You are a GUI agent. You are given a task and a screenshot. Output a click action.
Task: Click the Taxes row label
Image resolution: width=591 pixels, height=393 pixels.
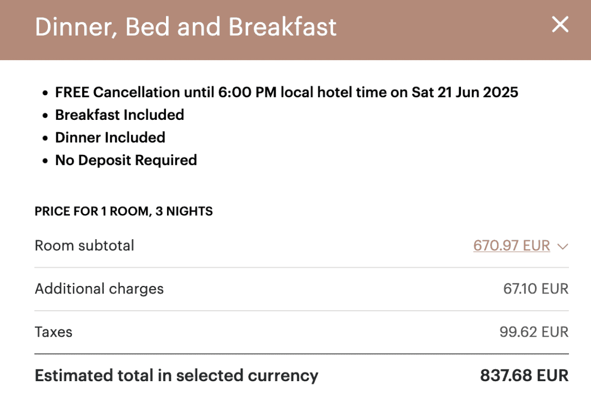(53, 332)
